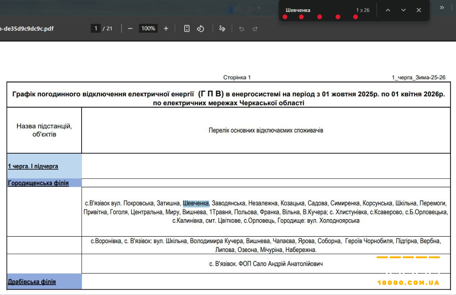Click the PDF filename label in the header
Screen dimensions: 456x295
27,29
